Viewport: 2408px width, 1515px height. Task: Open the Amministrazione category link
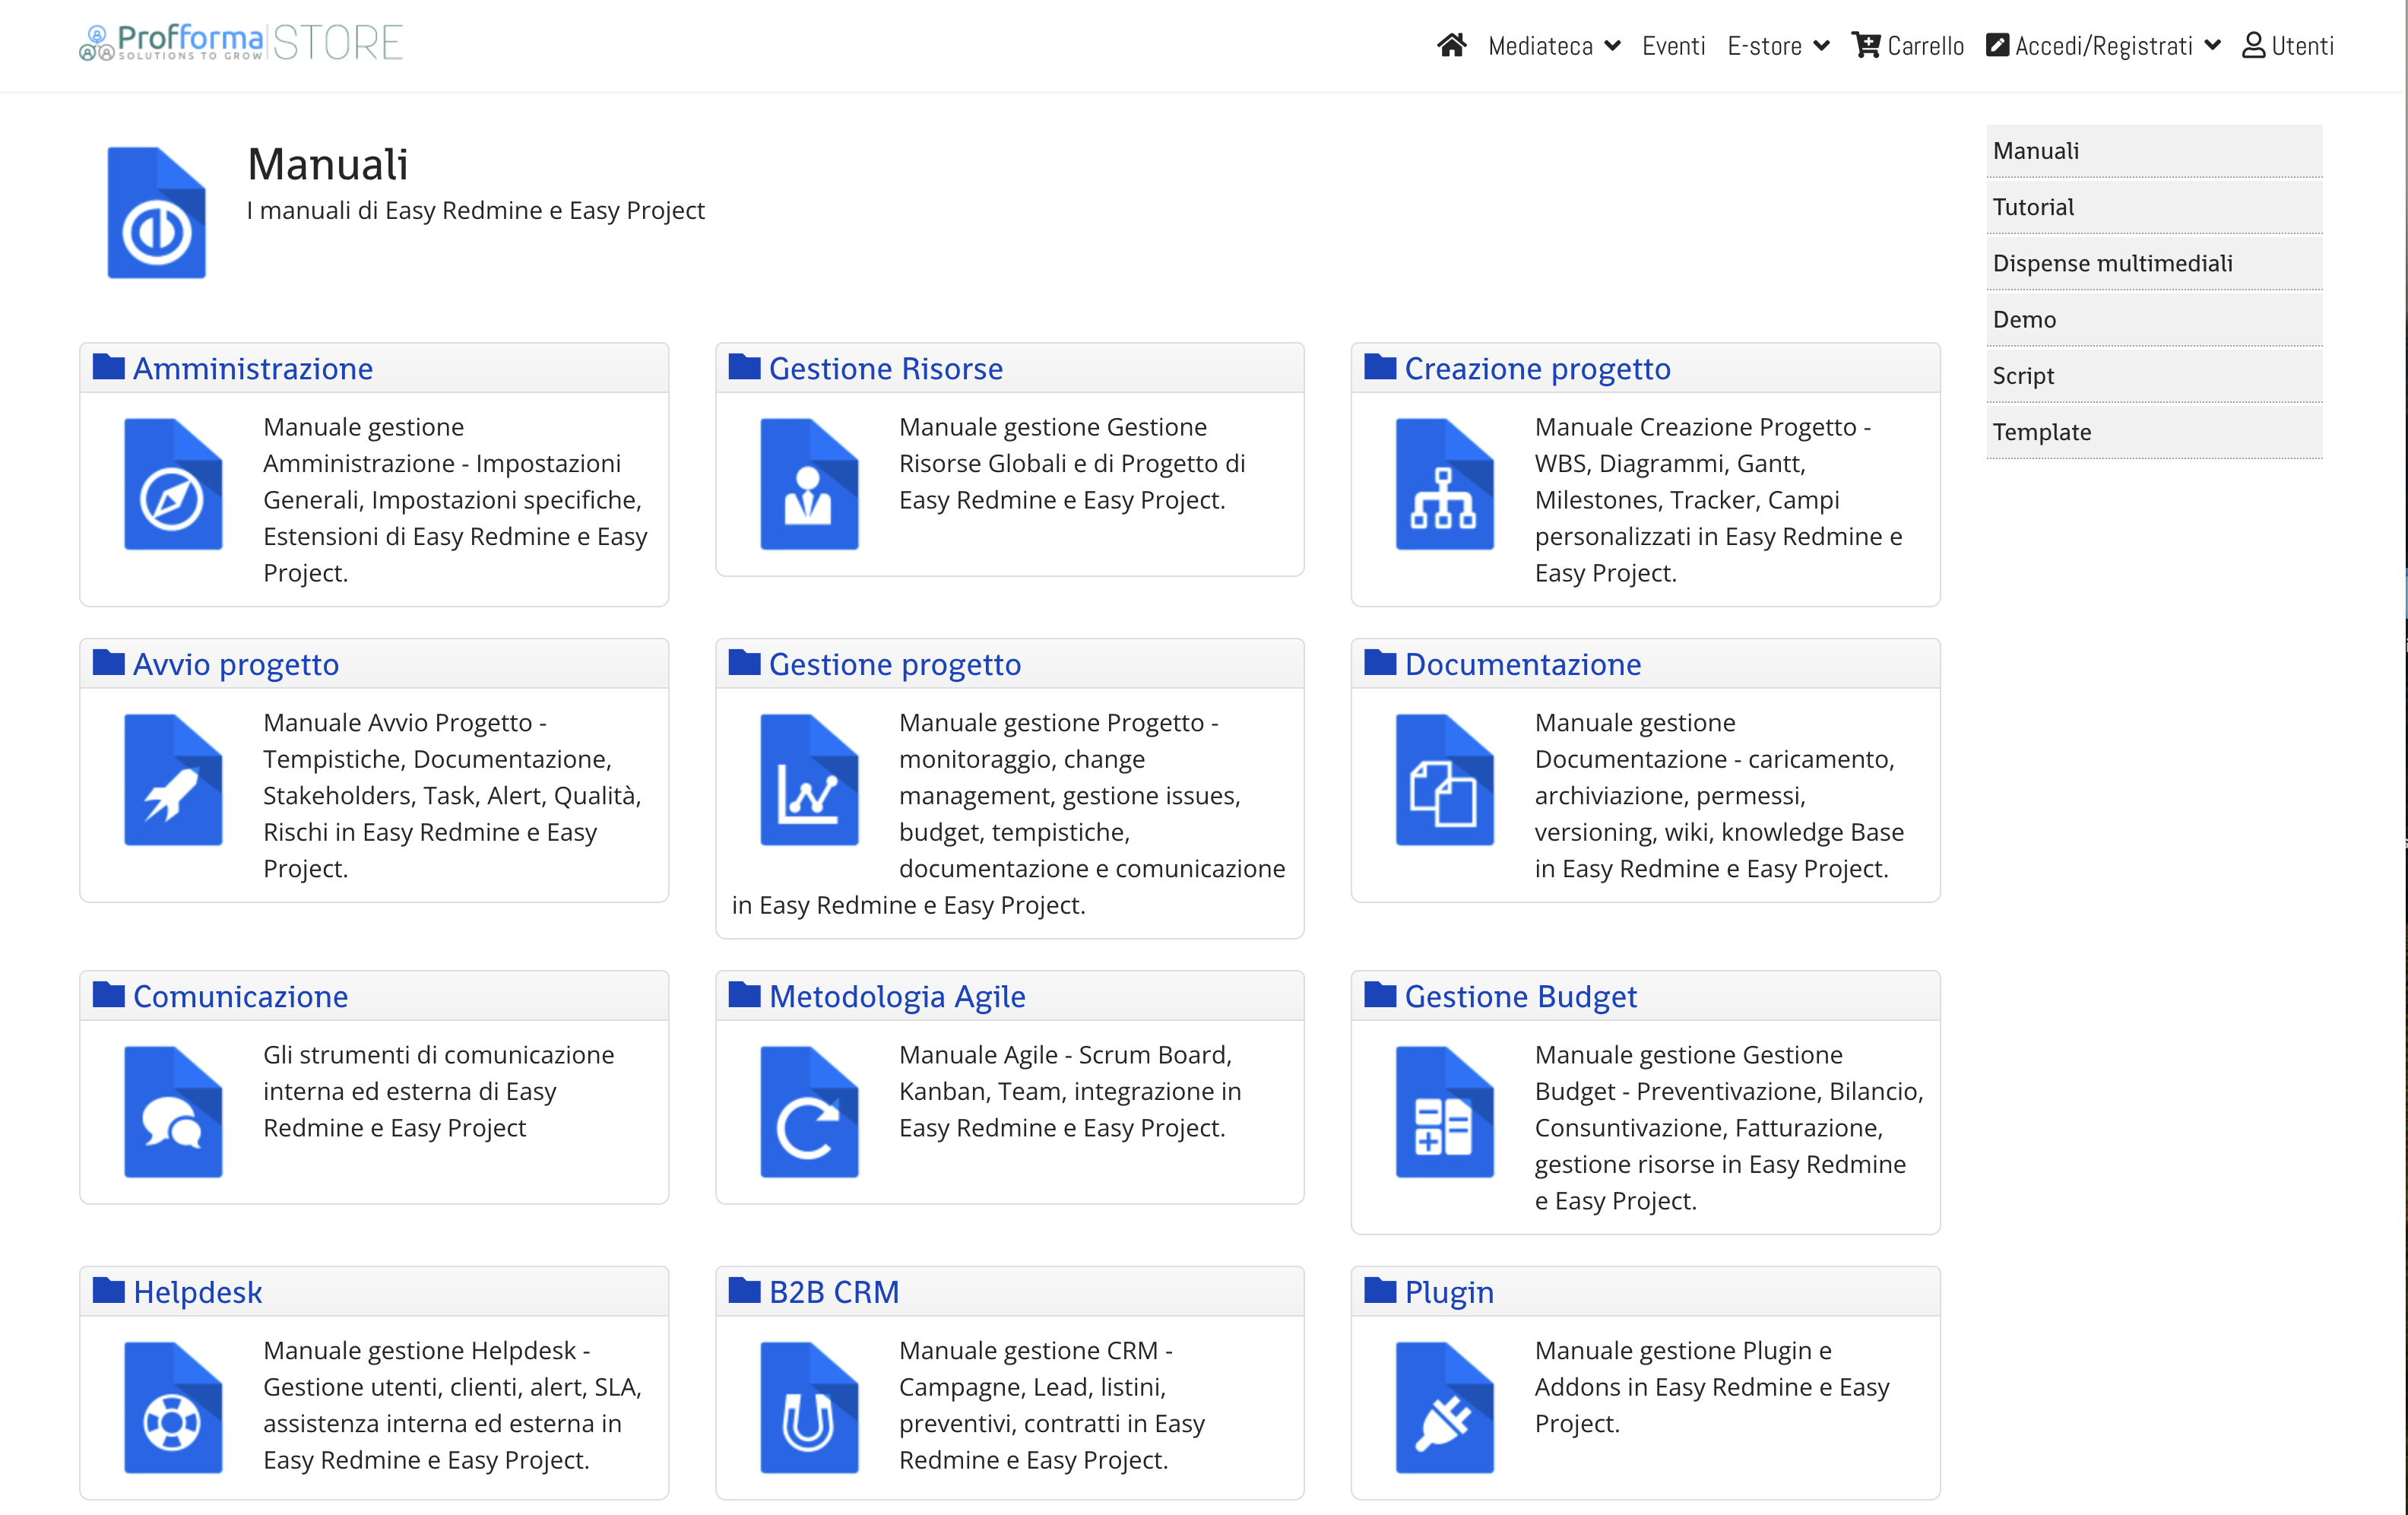coord(253,368)
